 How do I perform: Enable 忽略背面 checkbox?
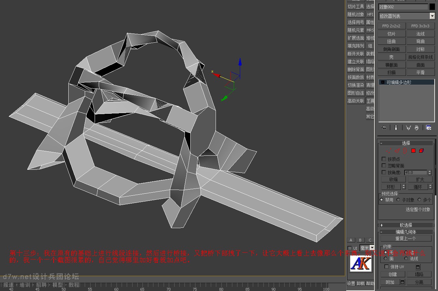pyautogui.click(x=384, y=166)
